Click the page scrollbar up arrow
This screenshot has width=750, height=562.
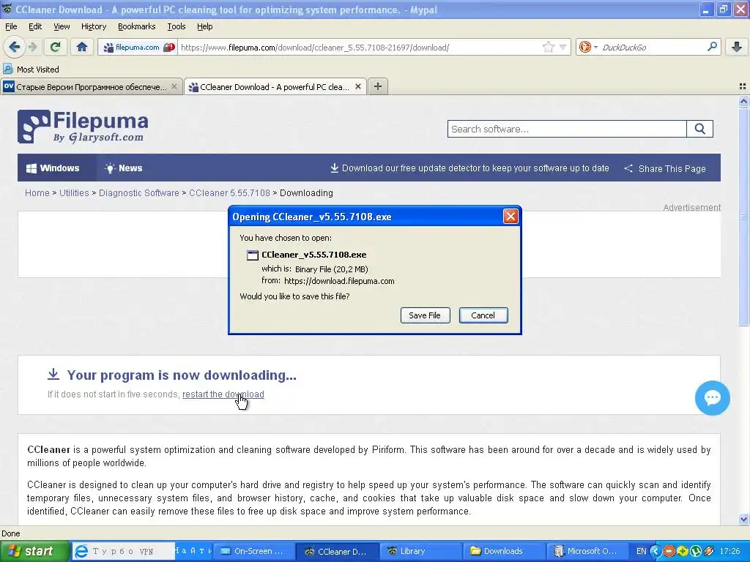[743, 101]
